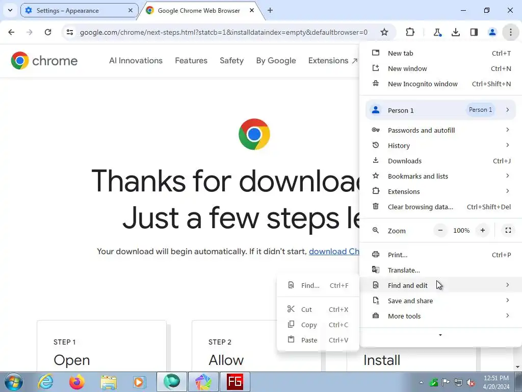Reload the current page
Image resolution: width=522 pixels, height=392 pixels.
click(48, 32)
